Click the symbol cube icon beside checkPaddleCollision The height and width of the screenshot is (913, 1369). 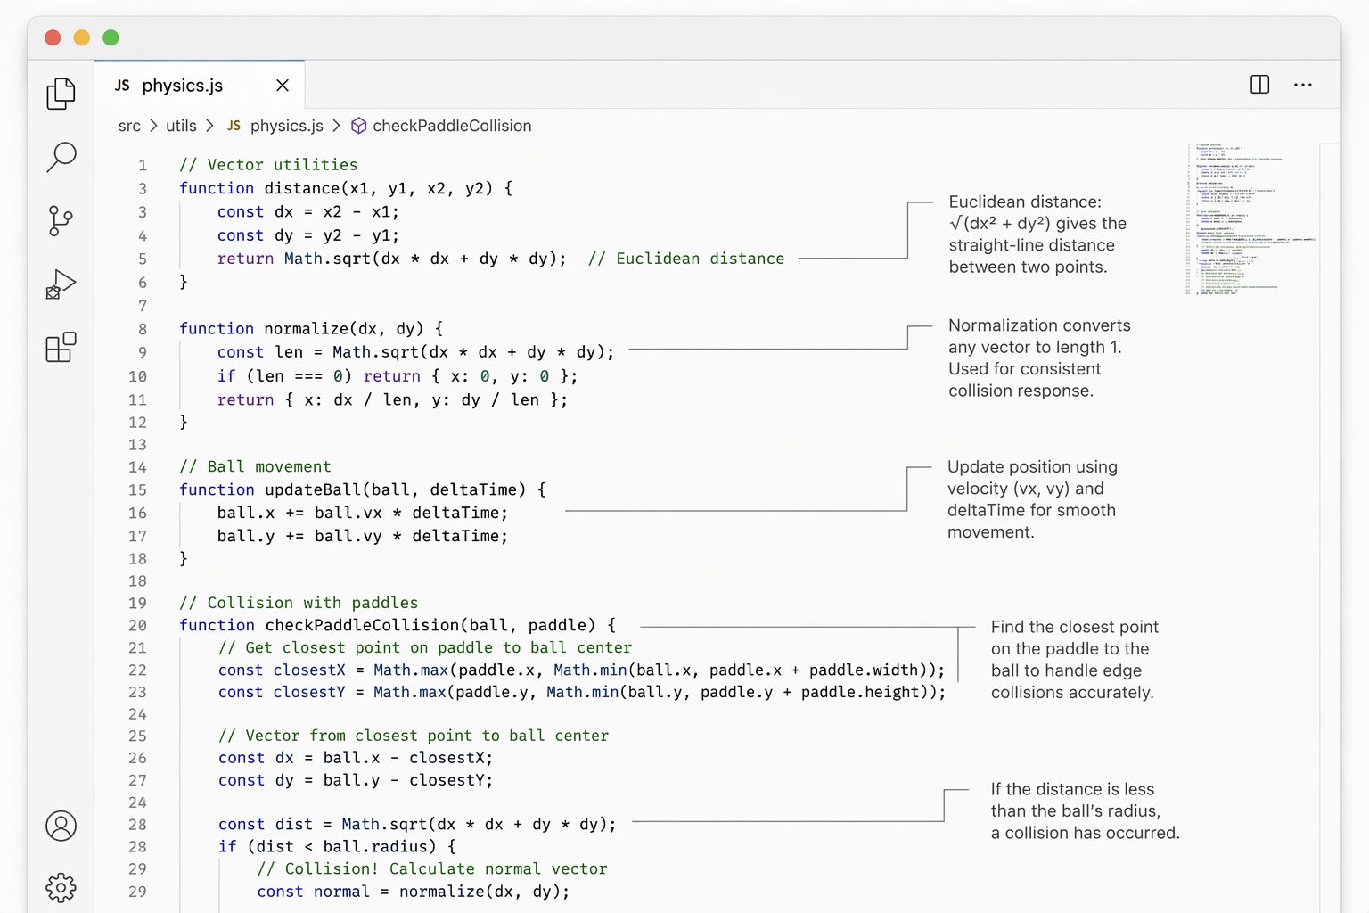pyautogui.click(x=357, y=126)
